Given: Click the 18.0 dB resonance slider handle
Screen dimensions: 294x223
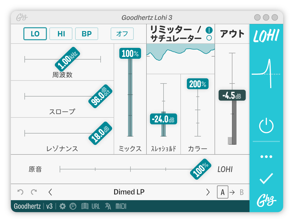Looking at the screenshot, I should click(100, 133).
